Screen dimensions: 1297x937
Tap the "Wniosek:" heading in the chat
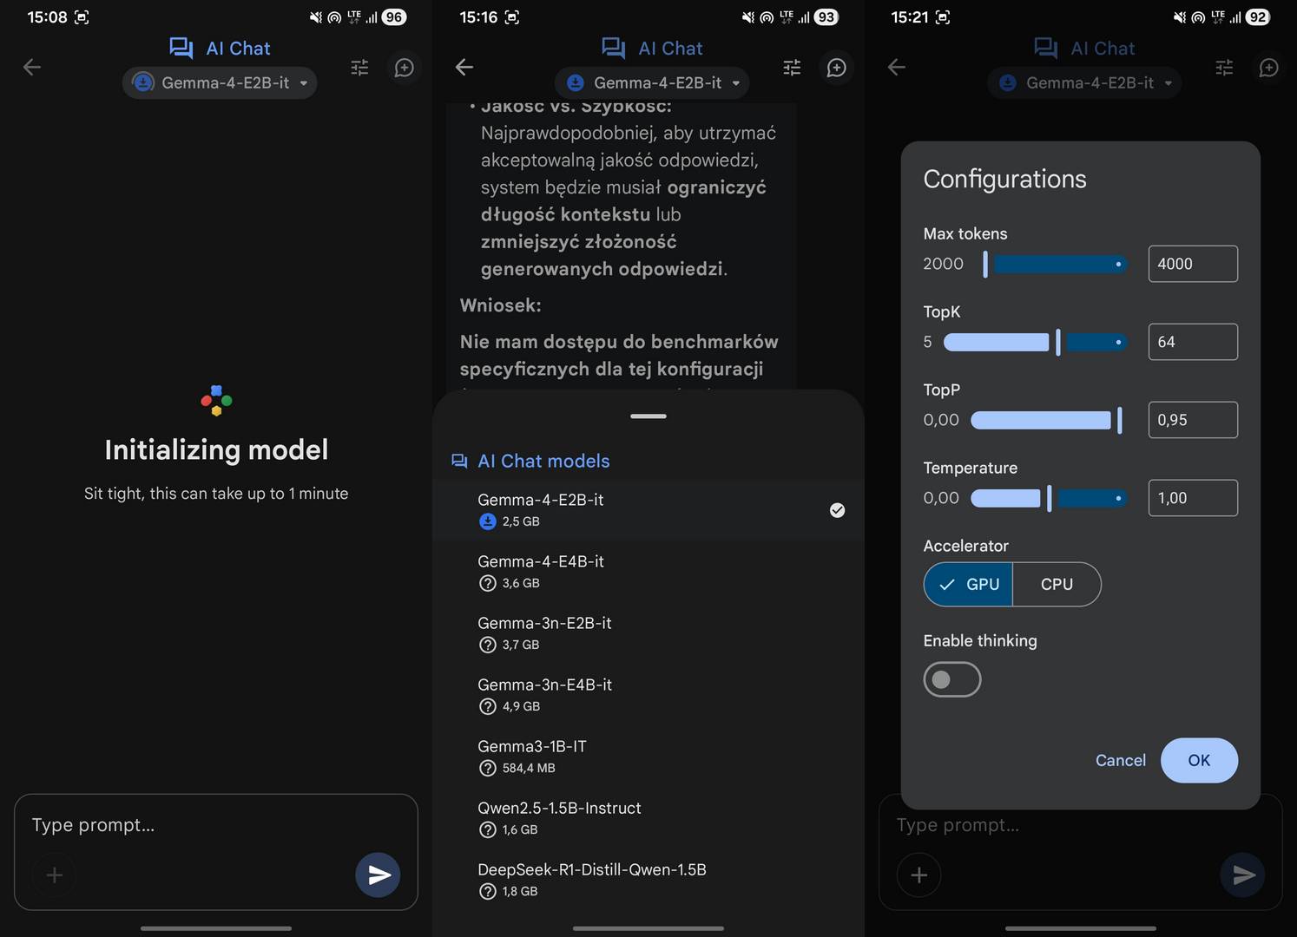pyautogui.click(x=501, y=305)
